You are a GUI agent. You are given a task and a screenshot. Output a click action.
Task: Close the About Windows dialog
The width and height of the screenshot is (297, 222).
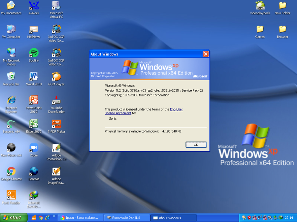pyautogui.click(x=206, y=54)
